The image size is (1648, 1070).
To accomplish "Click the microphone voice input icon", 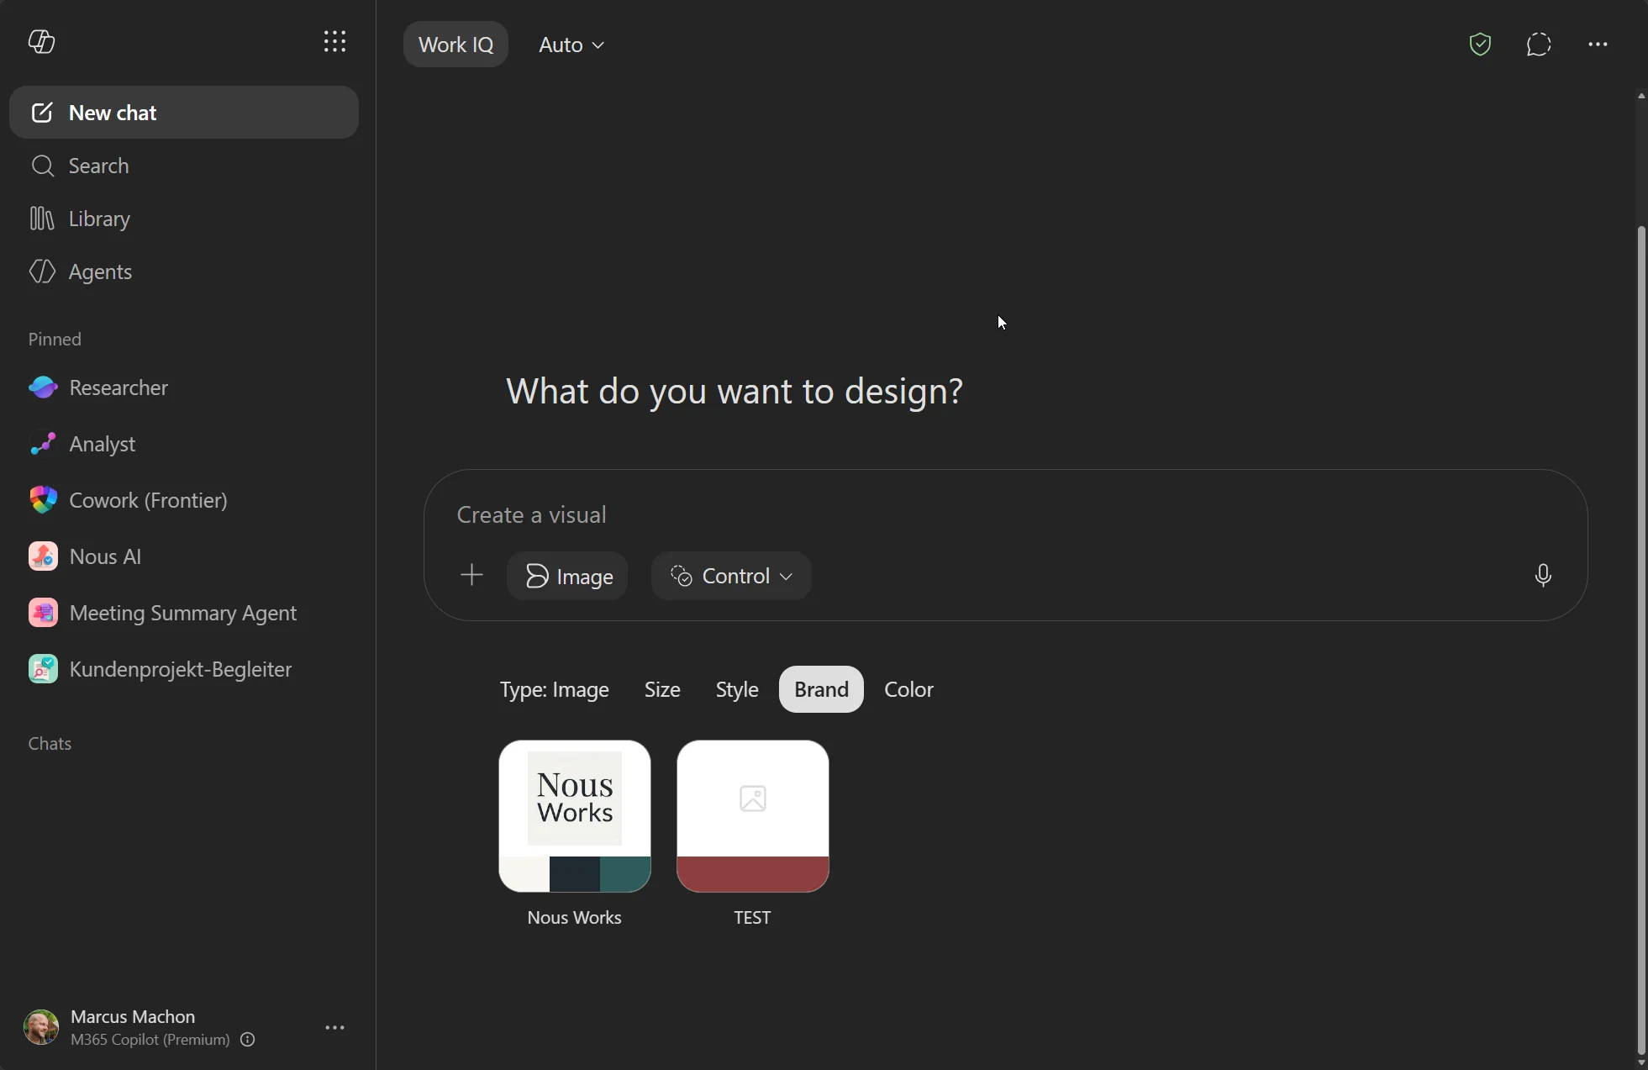I will [1543, 575].
